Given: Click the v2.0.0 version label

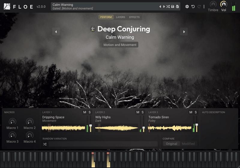Looking at the screenshot, I should pos(41,7).
